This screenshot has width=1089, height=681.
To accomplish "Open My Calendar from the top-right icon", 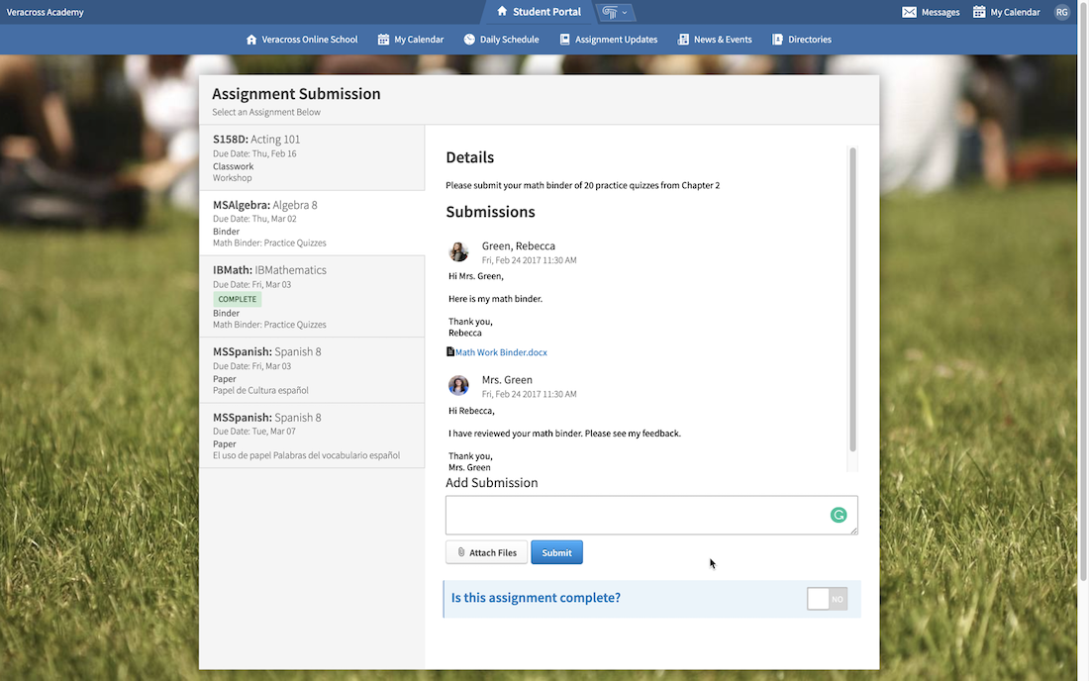I will [981, 12].
